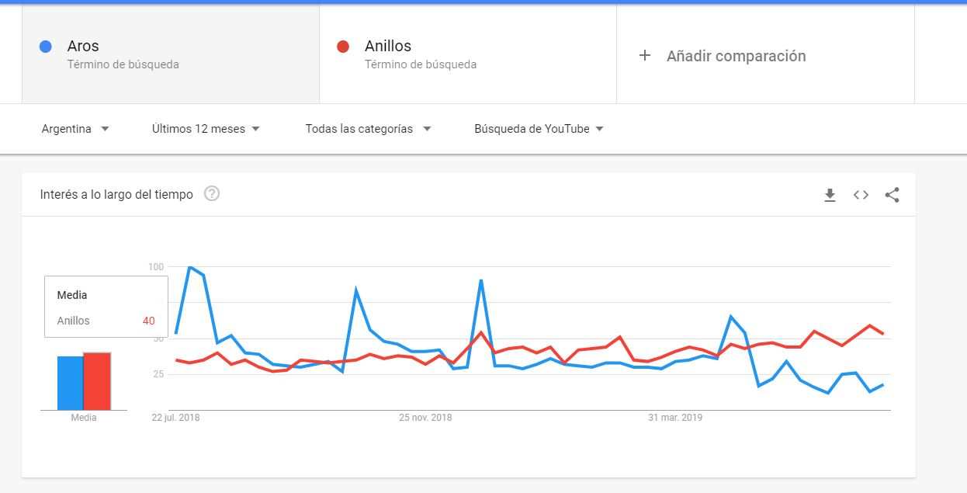
Task: Open the Argentina region dropdown
Action: (75, 129)
